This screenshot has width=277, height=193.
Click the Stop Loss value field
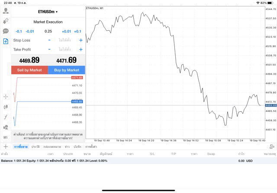click(64, 40)
